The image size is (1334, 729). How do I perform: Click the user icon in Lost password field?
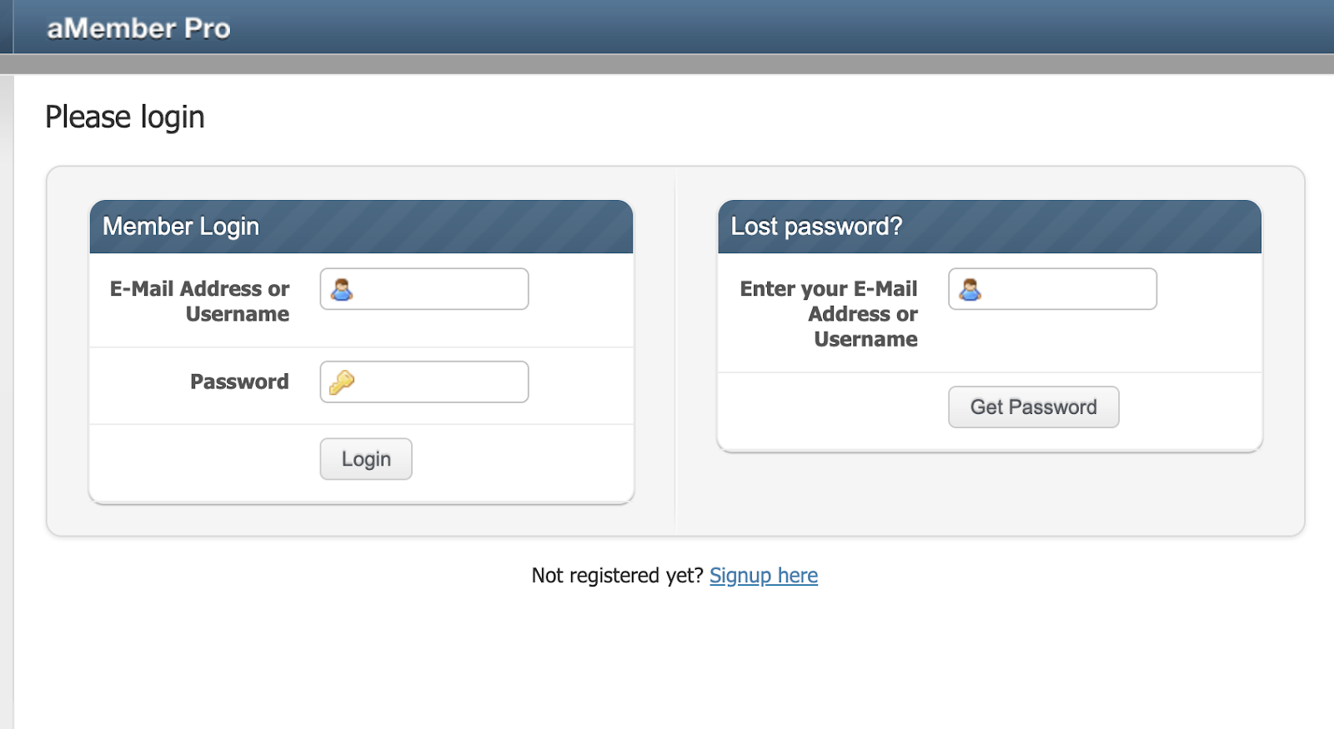pyautogui.click(x=970, y=290)
